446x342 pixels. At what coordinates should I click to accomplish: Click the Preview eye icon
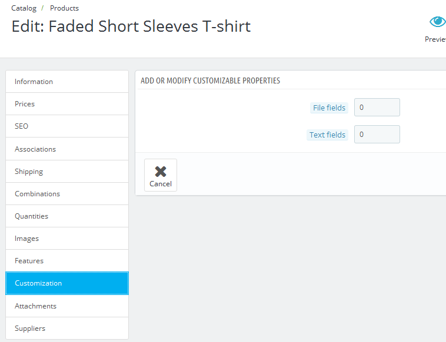pyautogui.click(x=437, y=22)
